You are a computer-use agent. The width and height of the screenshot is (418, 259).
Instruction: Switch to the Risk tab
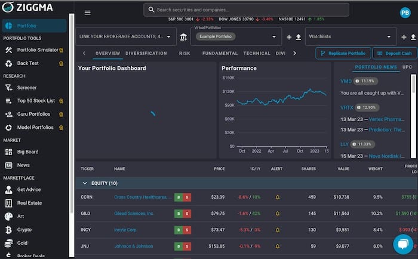(185, 53)
